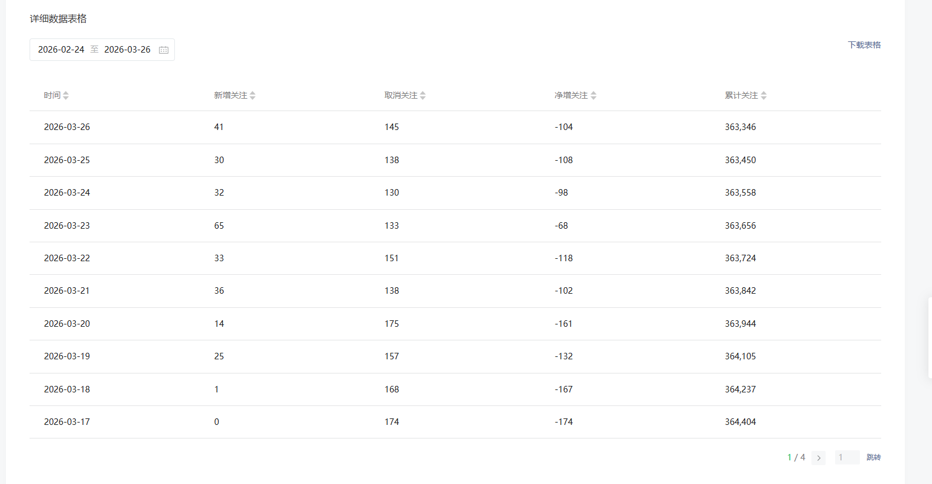Image resolution: width=932 pixels, height=484 pixels.
Task: Sort by 取消关注 column arrows
Action: click(423, 95)
